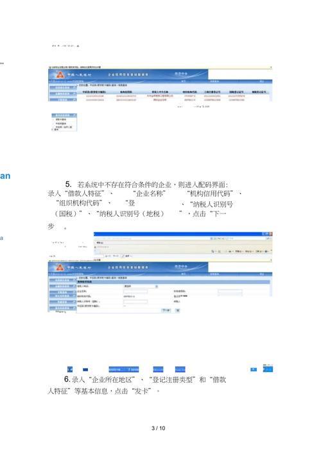Close the browser window in the middle screenshot

[x=270, y=234]
